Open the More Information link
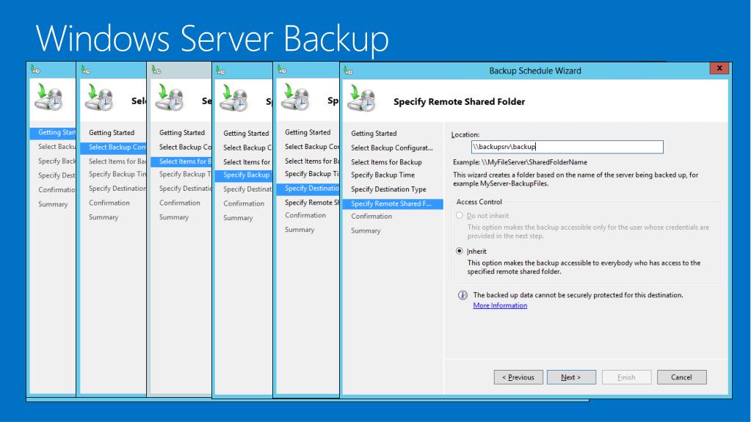The width and height of the screenshot is (751, 422). [x=500, y=305]
